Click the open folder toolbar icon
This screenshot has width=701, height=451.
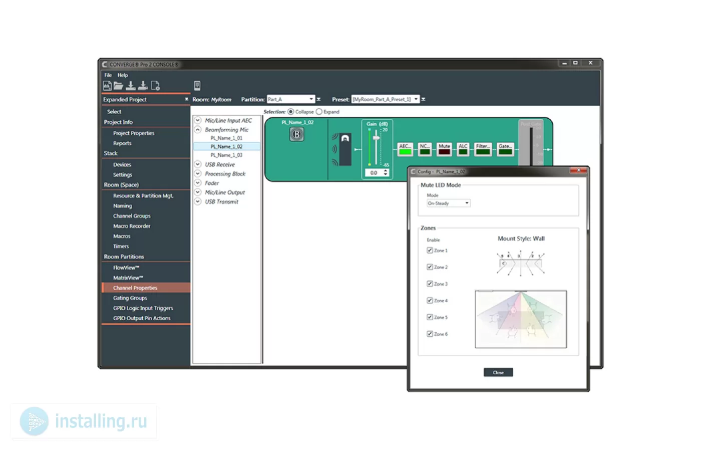click(118, 86)
